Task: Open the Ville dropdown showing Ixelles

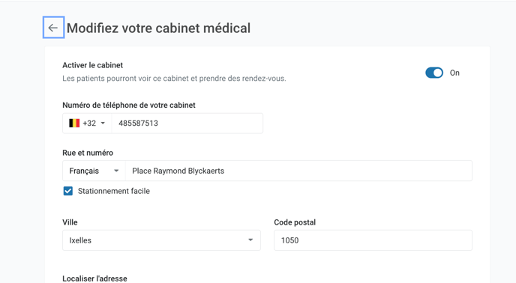Action: pyautogui.click(x=161, y=240)
